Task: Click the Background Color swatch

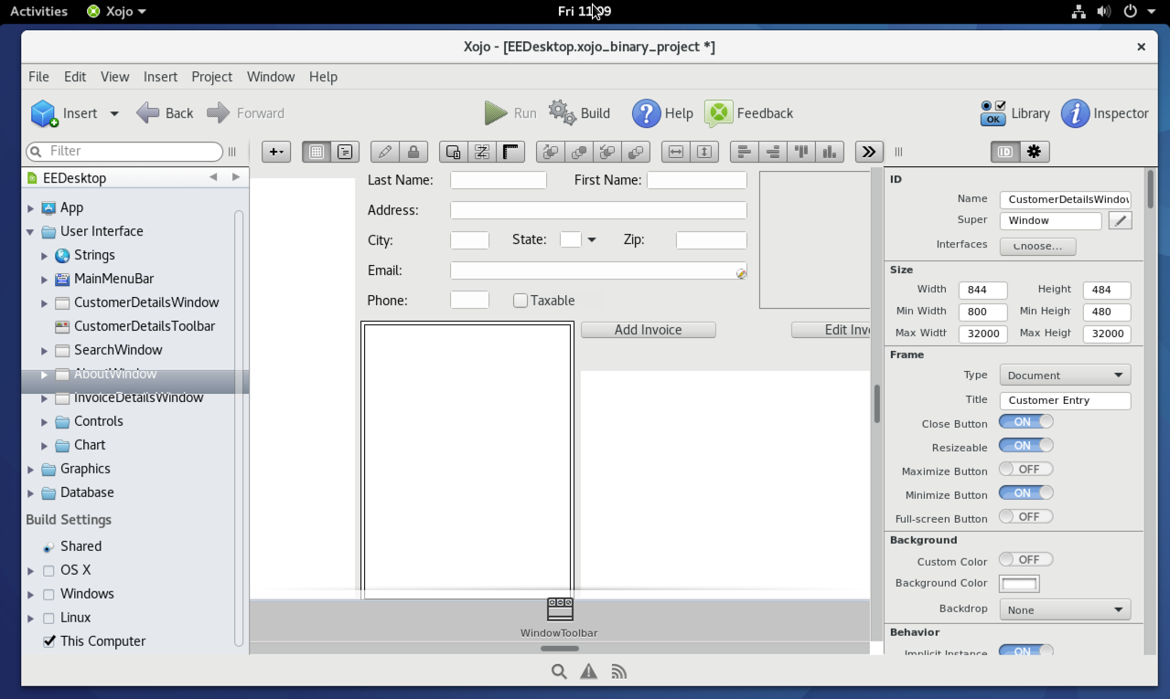Action: click(1019, 584)
